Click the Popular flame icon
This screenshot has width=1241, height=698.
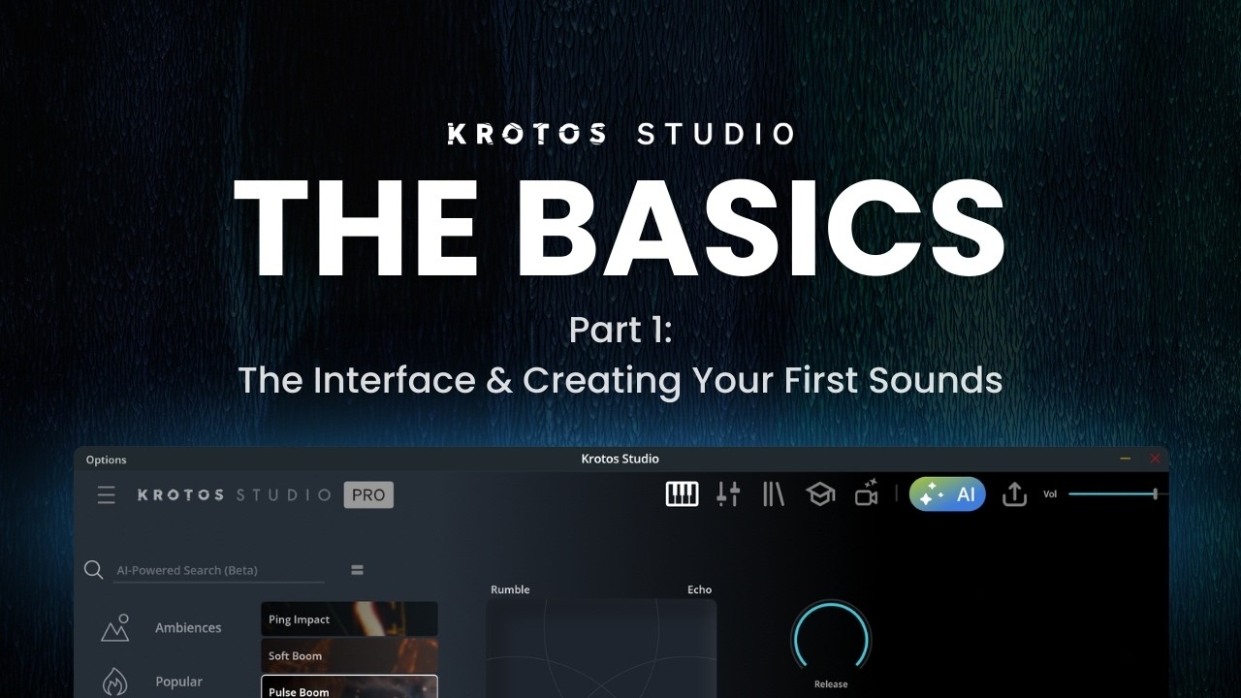pyautogui.click(x=114, y=682)
